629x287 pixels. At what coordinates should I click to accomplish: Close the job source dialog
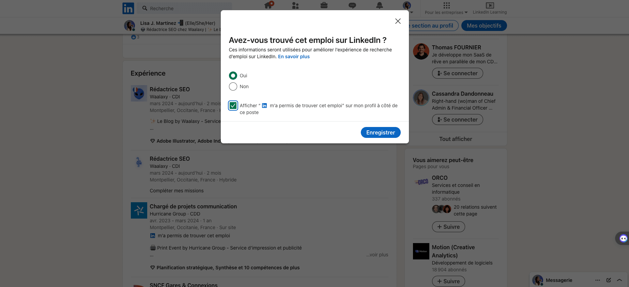pyautogui.click(x=398, y=21)
